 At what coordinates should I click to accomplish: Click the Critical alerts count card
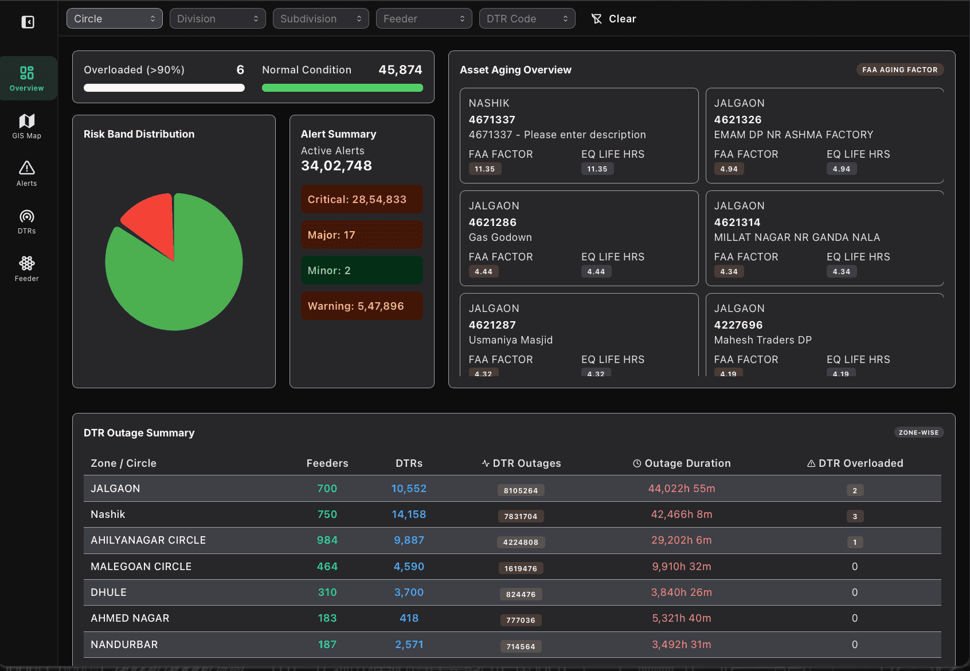coord(362,199)
